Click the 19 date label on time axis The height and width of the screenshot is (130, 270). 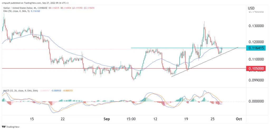coord(186,119)
